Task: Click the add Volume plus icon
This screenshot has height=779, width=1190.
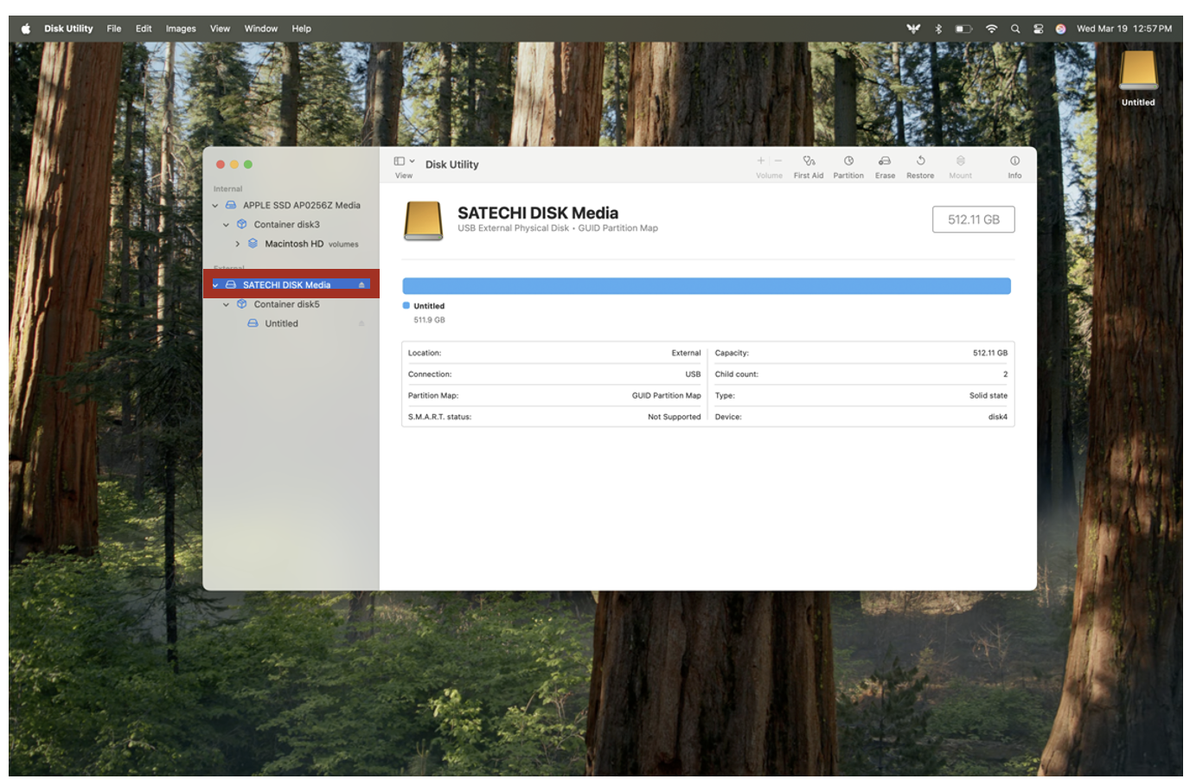Action: pyautogui.click(x=761, y=161)
